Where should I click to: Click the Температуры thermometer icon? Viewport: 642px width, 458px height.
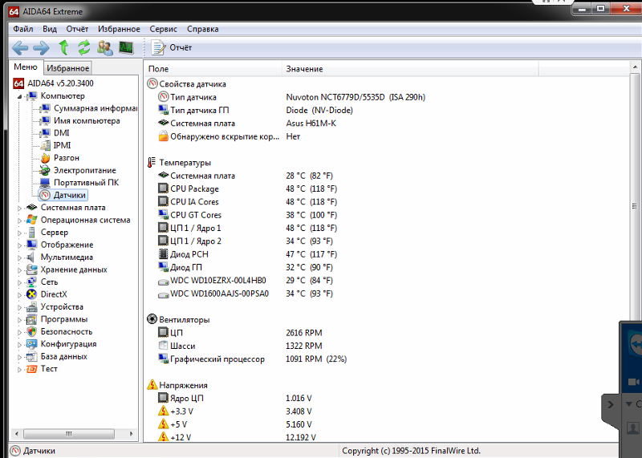(x=152, y=163)
